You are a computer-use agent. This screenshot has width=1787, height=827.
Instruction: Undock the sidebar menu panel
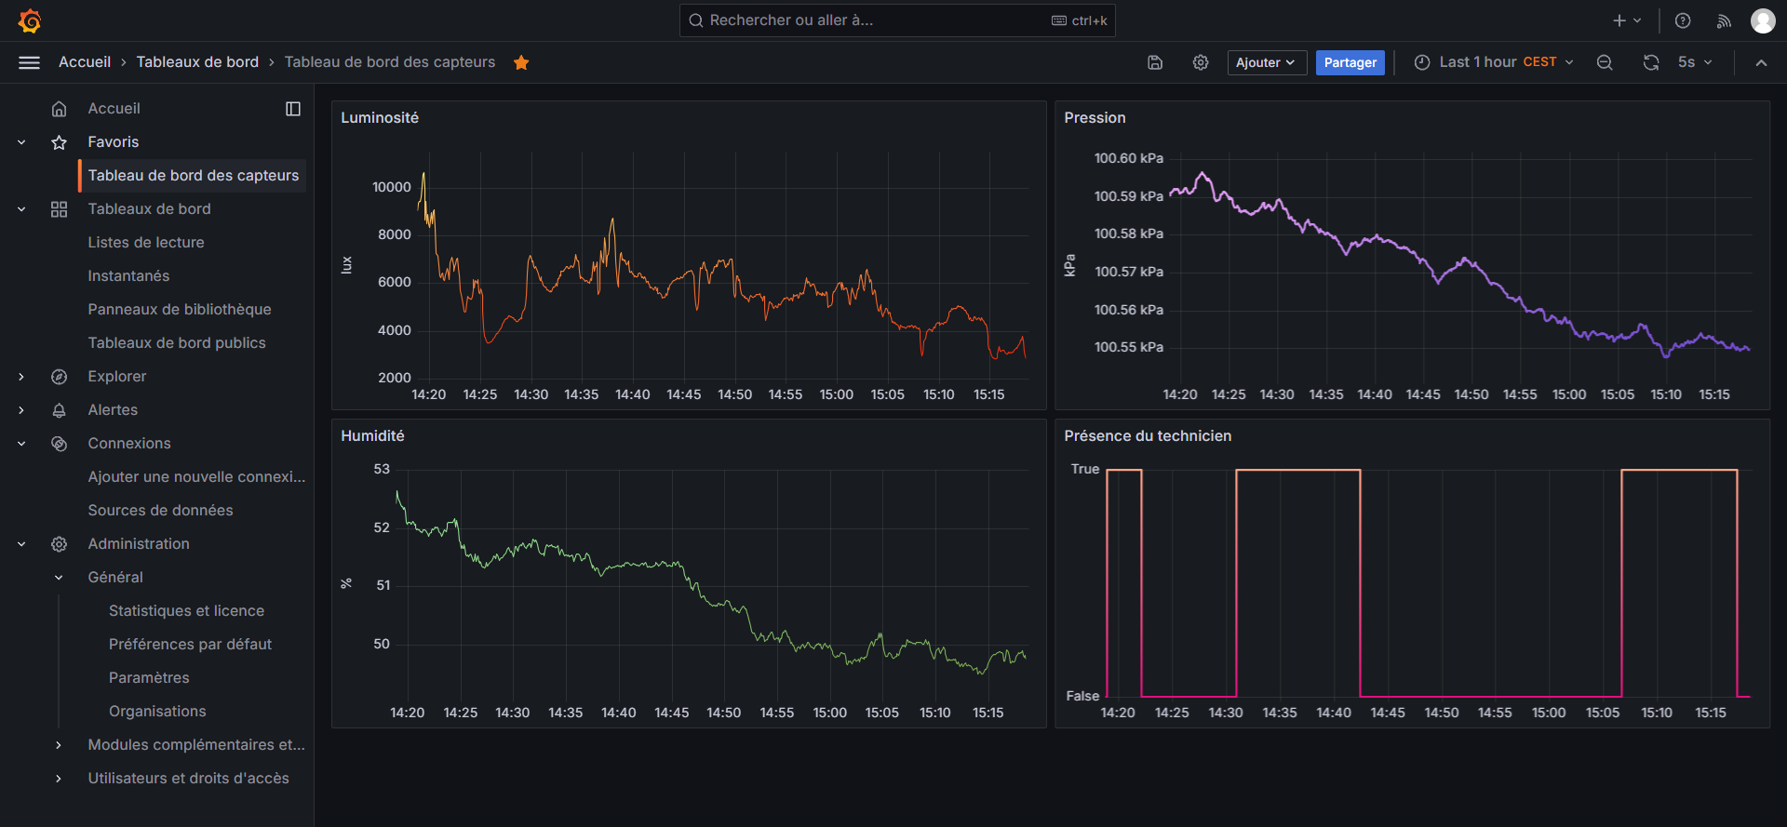293,109
